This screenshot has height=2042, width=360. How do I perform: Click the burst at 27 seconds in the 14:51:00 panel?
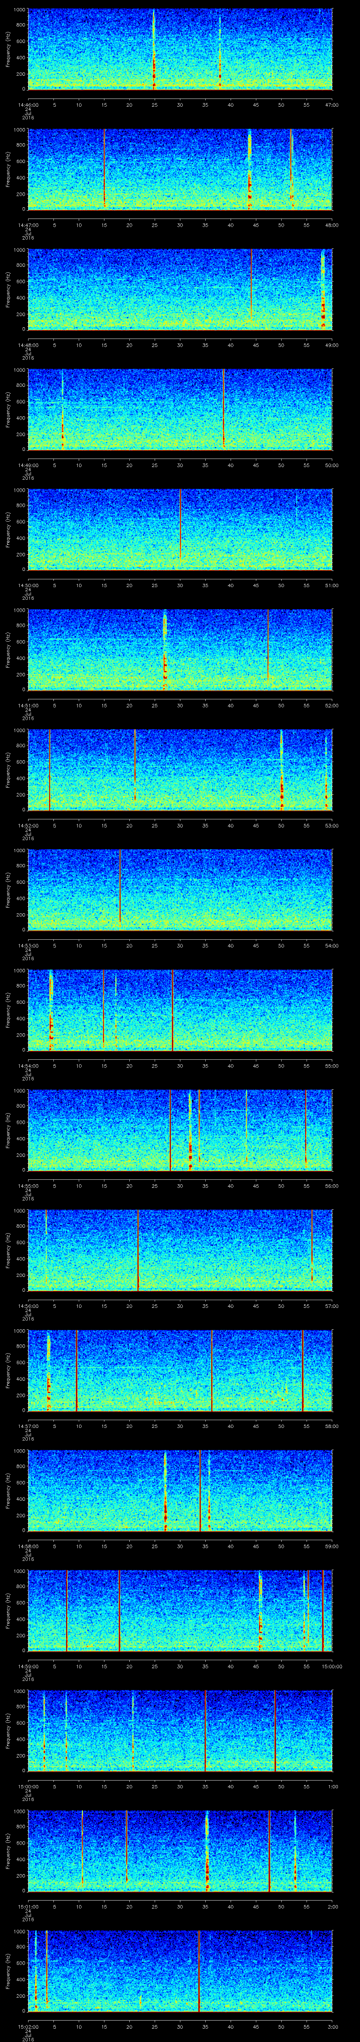[x=165, y=650]
